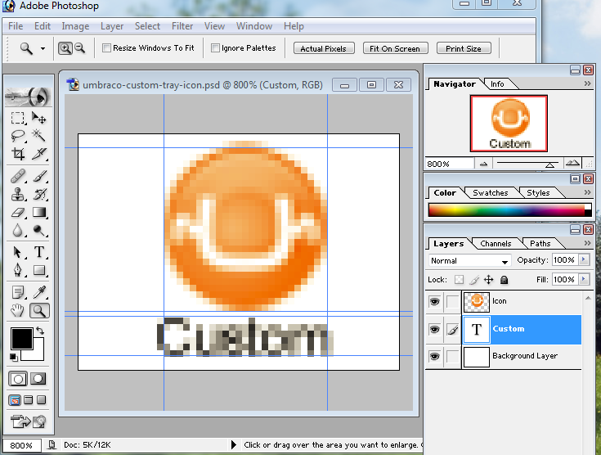The image size is (601, 455).
Task: Select the Pen tool
Action: point(18,270)
